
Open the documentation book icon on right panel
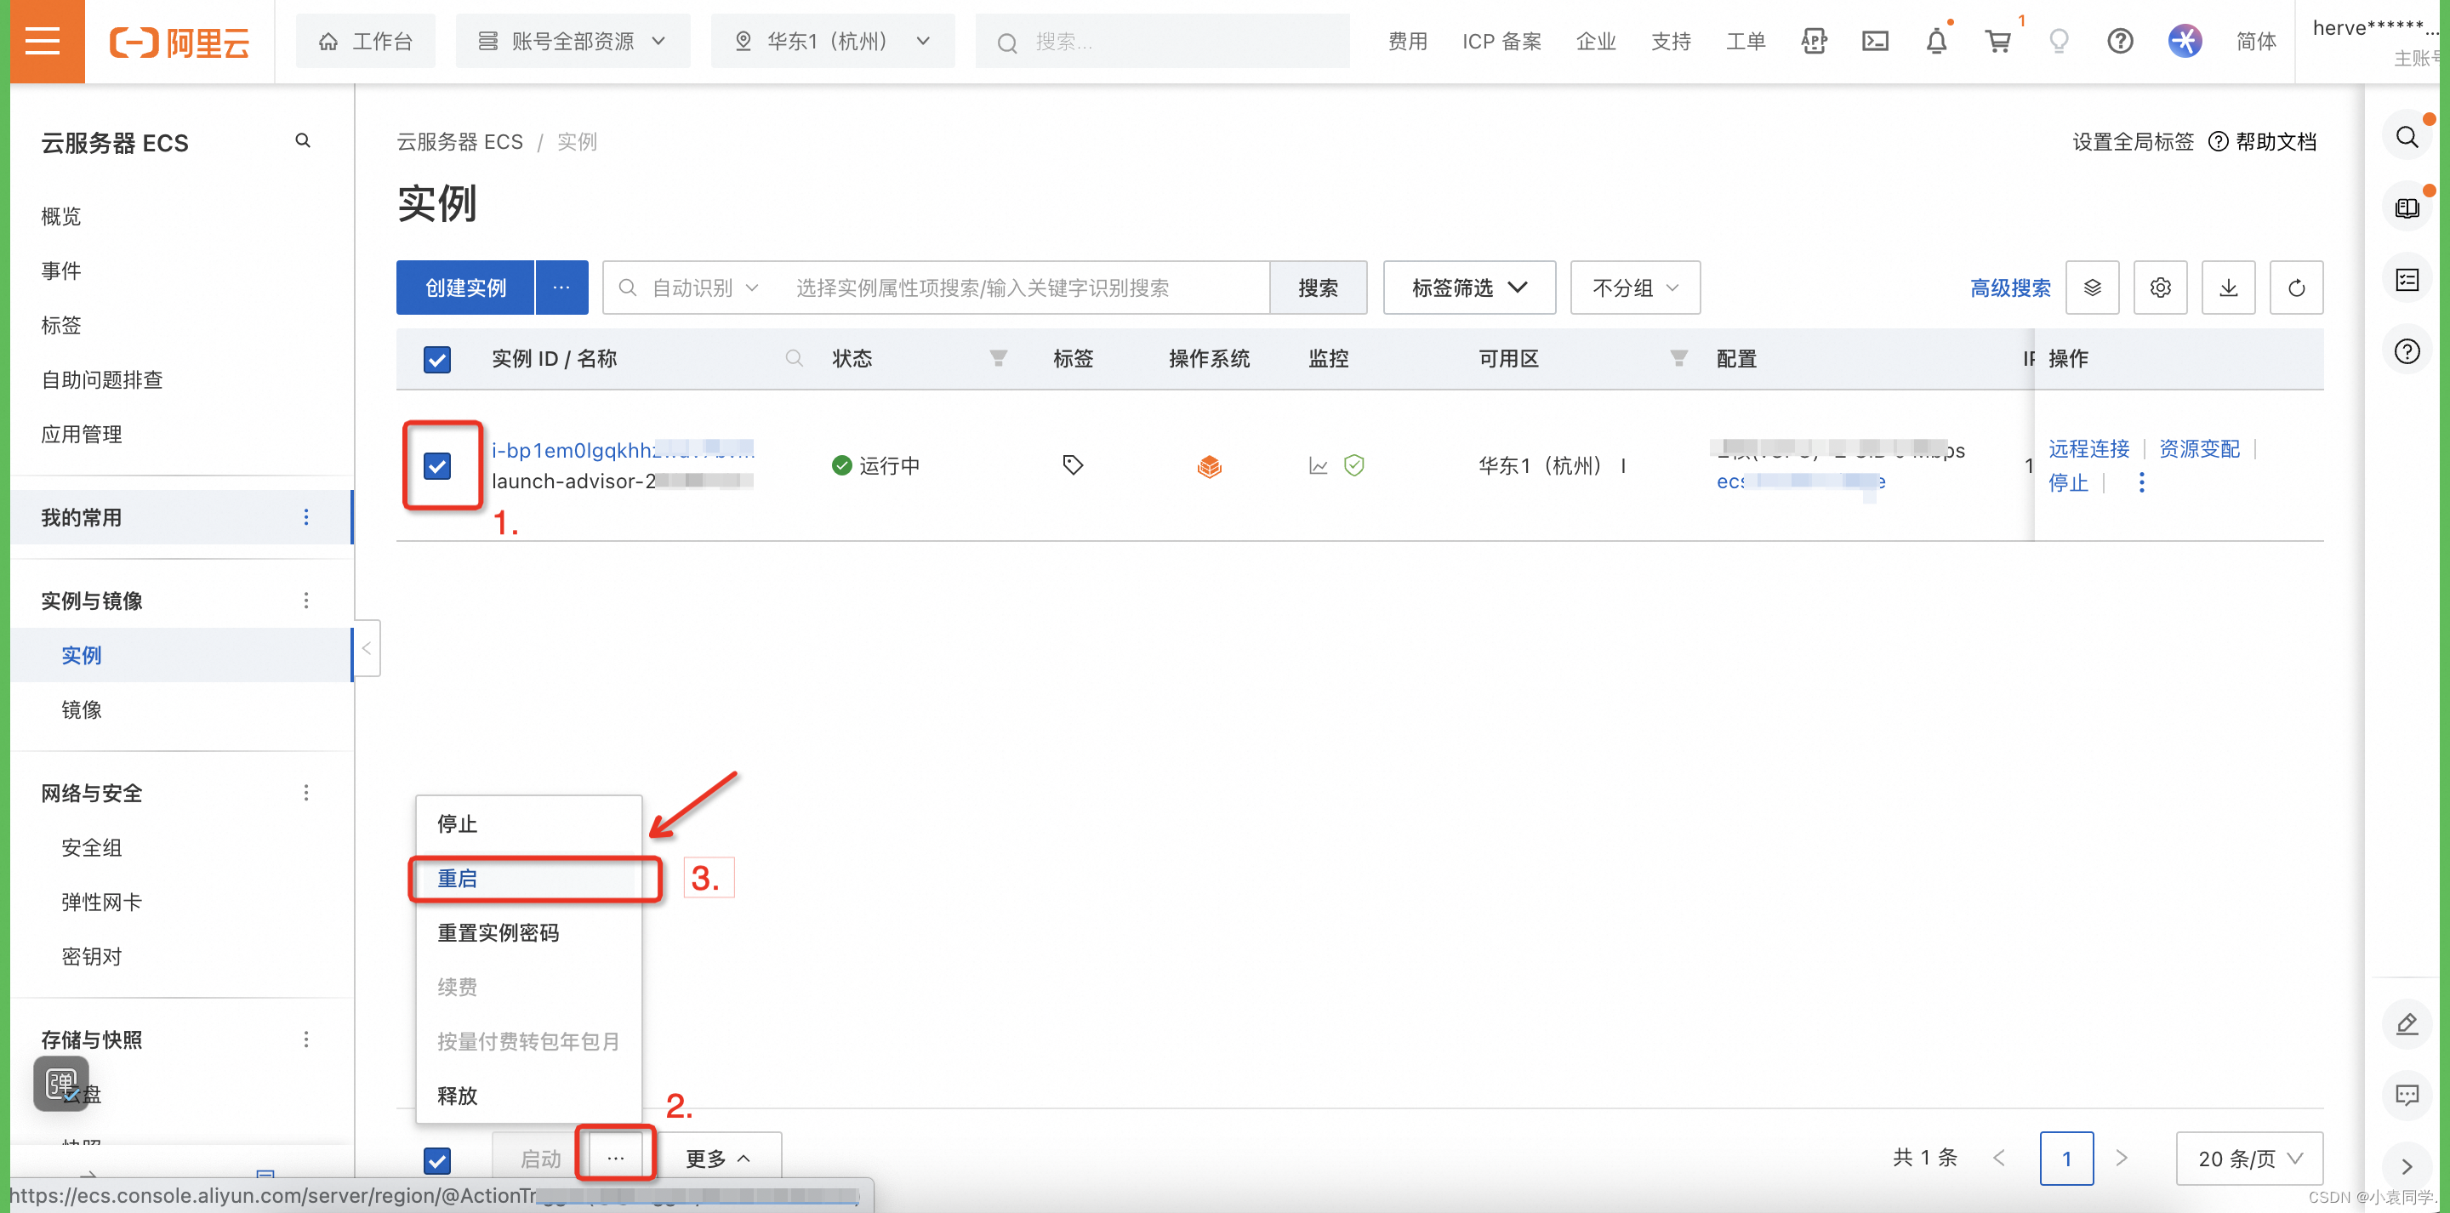[x=2407, y=208]
